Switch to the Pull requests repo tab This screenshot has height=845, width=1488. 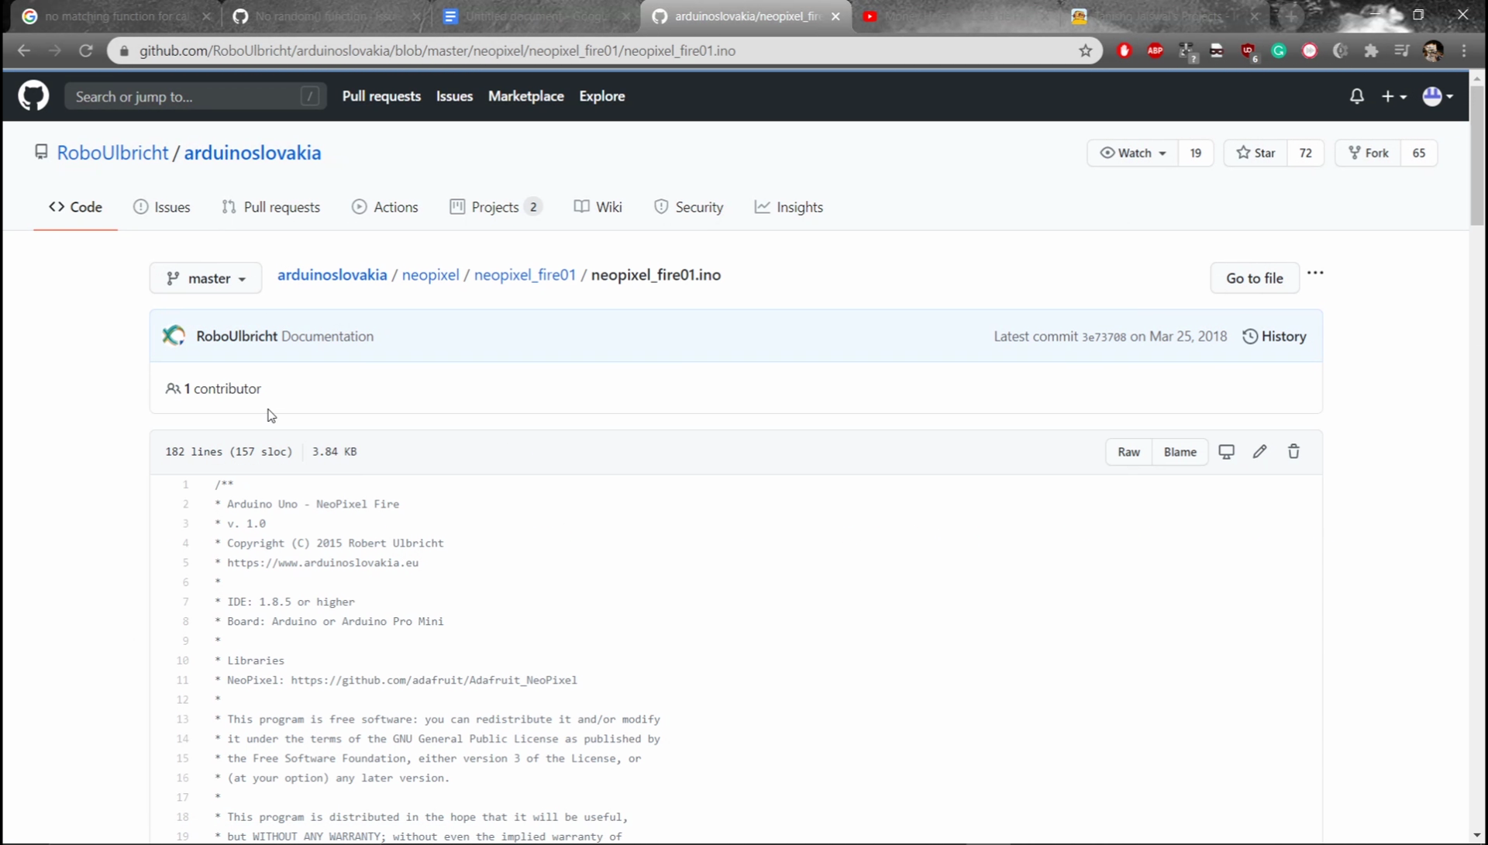(x=270, y=207)
